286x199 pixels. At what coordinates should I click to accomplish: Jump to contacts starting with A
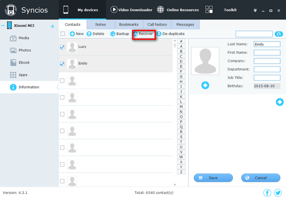(181, 46)
